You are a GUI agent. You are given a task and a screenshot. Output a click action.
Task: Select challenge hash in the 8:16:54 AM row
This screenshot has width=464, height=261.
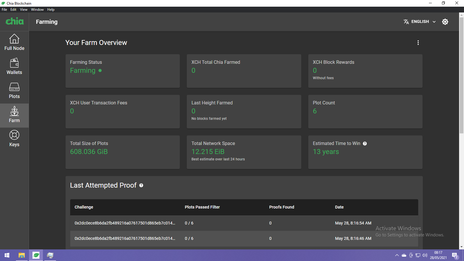125,223
